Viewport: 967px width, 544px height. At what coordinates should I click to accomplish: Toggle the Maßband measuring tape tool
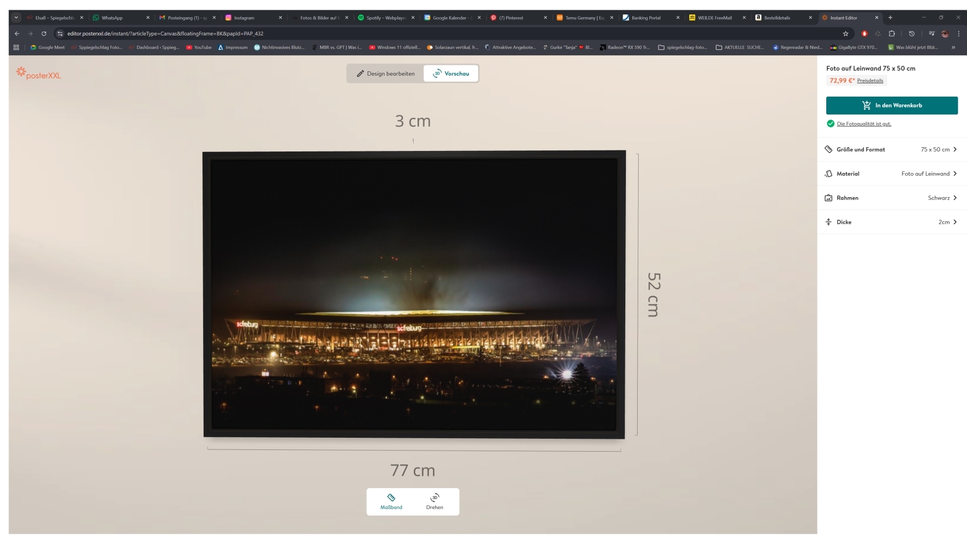tap(391, 502)
